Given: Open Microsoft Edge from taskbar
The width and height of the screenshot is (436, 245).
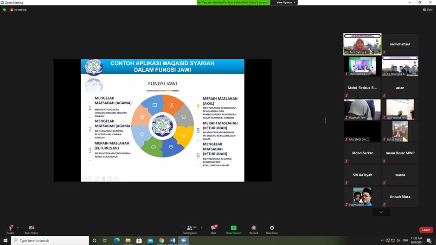Looking at the screenshot, I should [x=117, y=240].
